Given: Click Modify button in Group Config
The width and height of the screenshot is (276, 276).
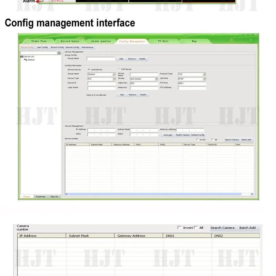Looking at the screenshot, I should tap(142, 59).
